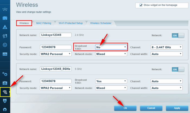Click the Linksys12345_5GHz network name field
The height and width of the screenshot is (113, 190).
[55, 69]
